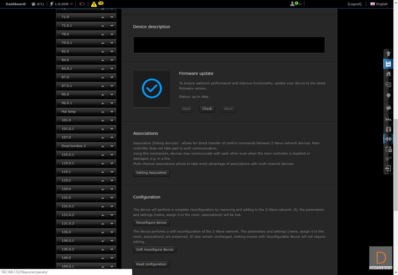
Task: Expand the power consumption L:0.00W dropdown
Action: point(62,4)
